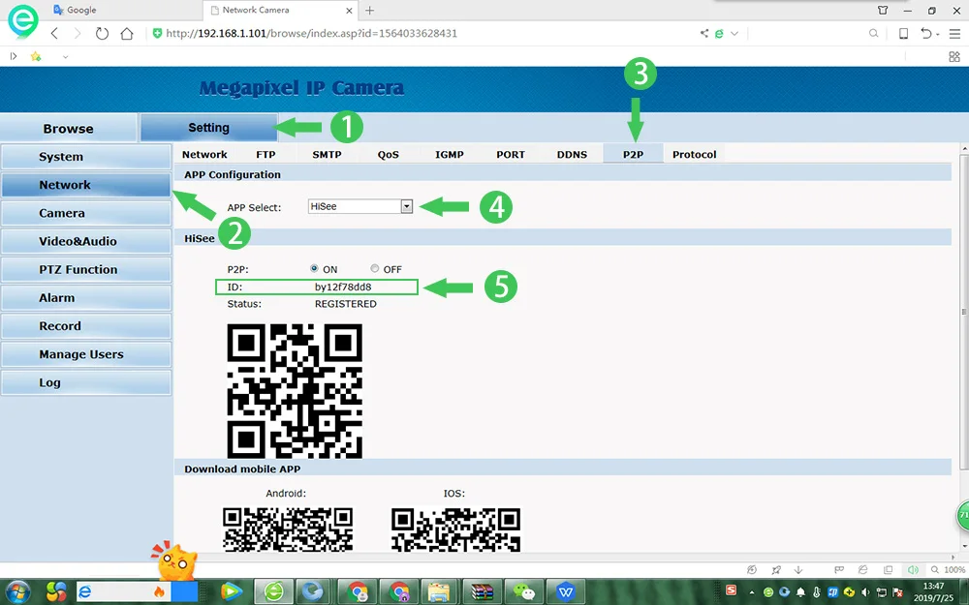Open the PTZ Function section
This screenshot has width=969, height=605.
(86, 270)
